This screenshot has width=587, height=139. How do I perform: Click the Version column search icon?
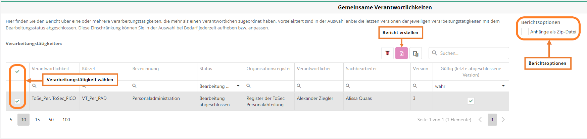point(415,86)
